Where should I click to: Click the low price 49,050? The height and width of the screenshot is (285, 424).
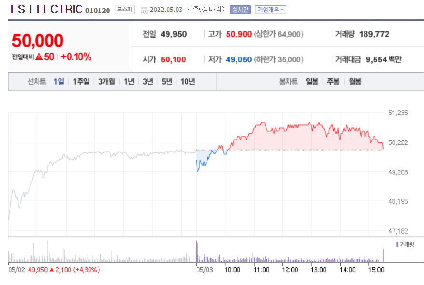point(239,59)
